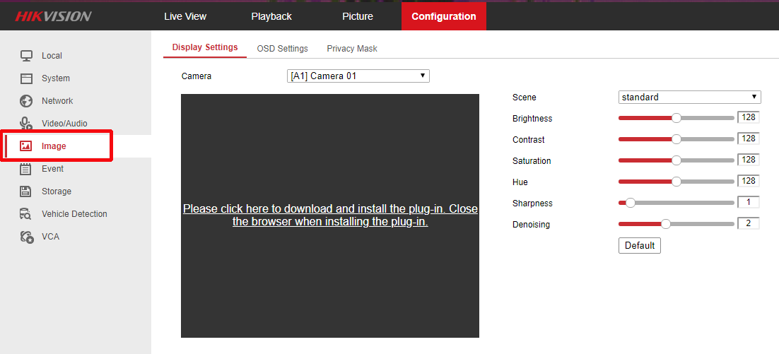779x354 pixels.
Task: Open VCA settings in sidebar
Action: tap(51, 237)
